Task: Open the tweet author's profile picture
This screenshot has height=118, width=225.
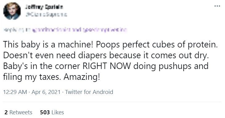Action: (x=12, y=11)
